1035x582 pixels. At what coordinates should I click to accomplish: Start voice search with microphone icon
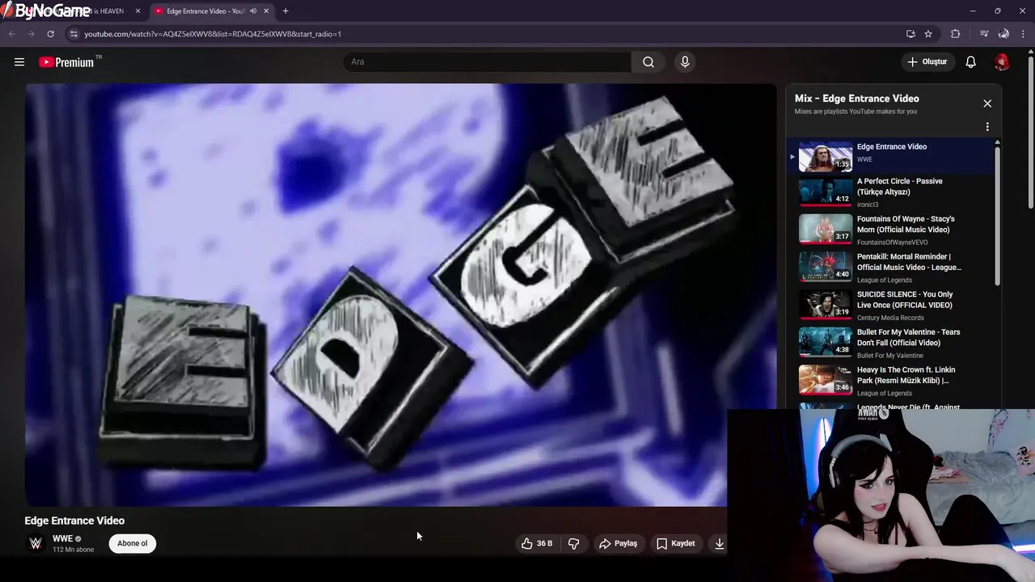[685, 62]
